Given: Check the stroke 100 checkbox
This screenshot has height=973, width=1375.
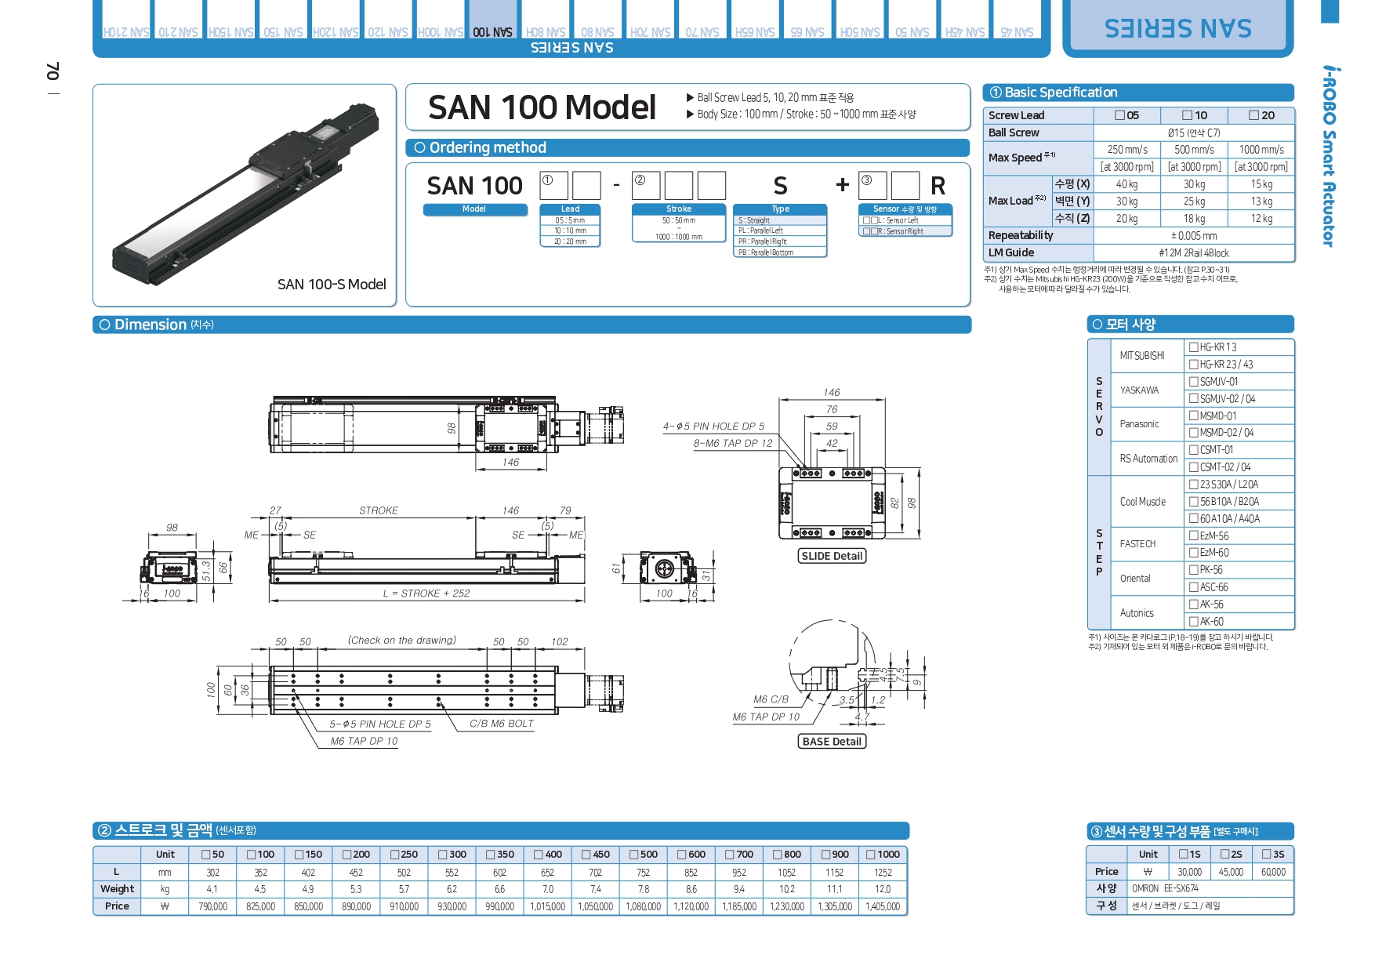Looking at the screenshot, I should click(x=251, y=855).
